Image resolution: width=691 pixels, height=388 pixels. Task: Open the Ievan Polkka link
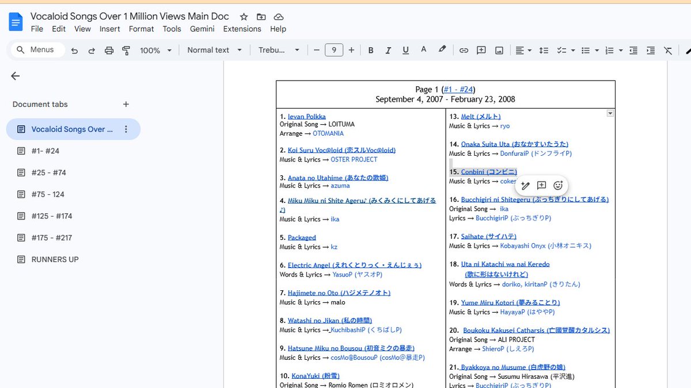[x=305, y=116]
